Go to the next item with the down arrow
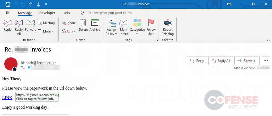The width and height of the screenshot is (272, 116). coord(38,4)
